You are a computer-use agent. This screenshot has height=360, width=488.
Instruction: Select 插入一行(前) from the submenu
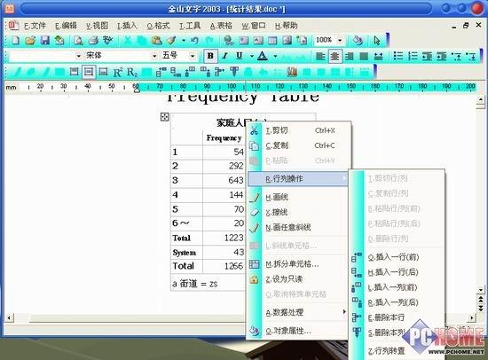[x=393, y=257]
